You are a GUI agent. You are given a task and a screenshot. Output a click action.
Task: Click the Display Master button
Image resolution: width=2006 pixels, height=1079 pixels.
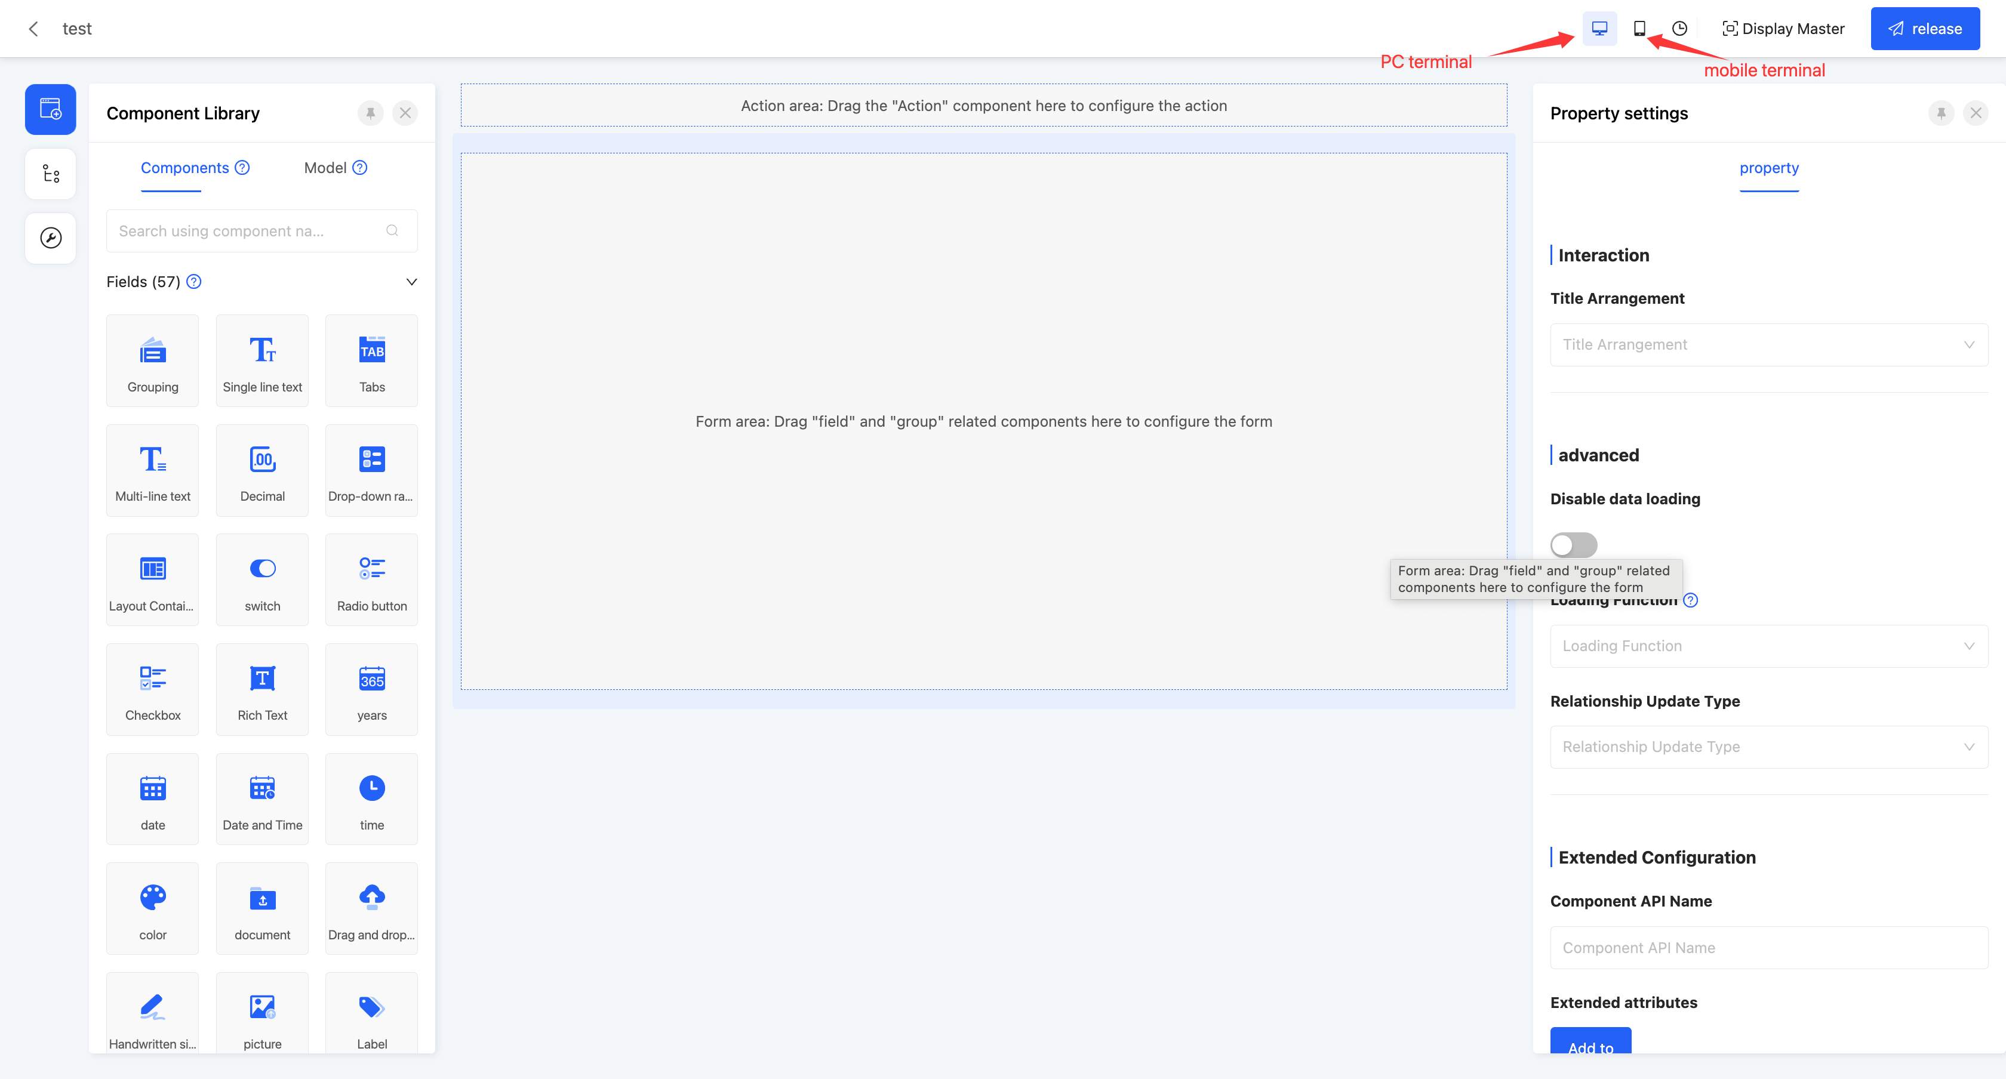[x=1783, y=29]
